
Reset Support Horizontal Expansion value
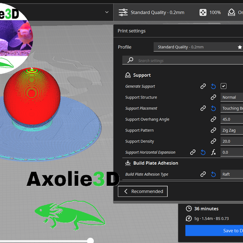coord(203,152)
